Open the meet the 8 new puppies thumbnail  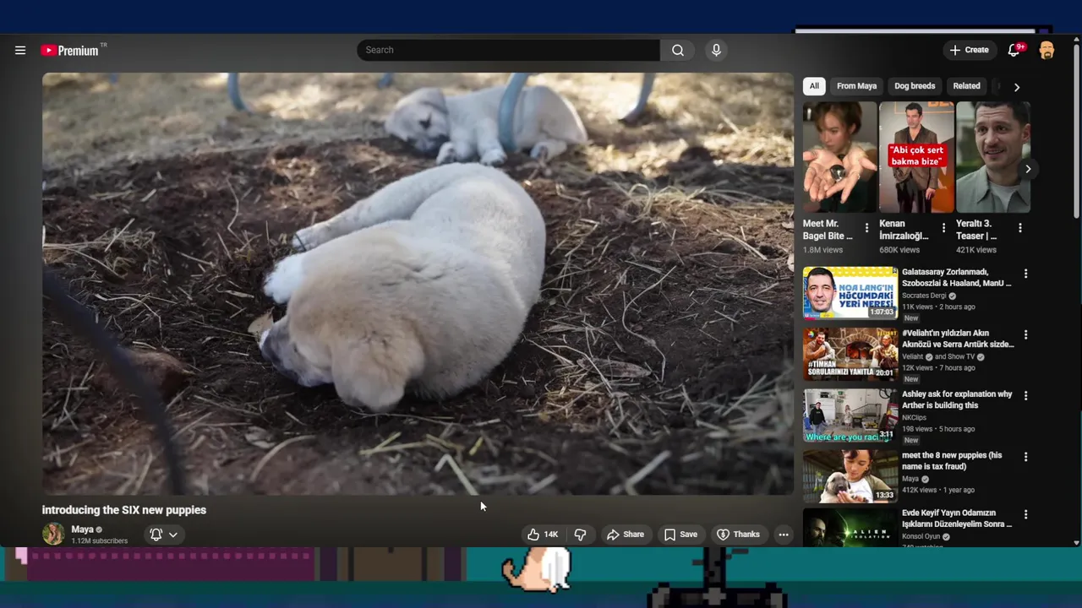[850, 475]
